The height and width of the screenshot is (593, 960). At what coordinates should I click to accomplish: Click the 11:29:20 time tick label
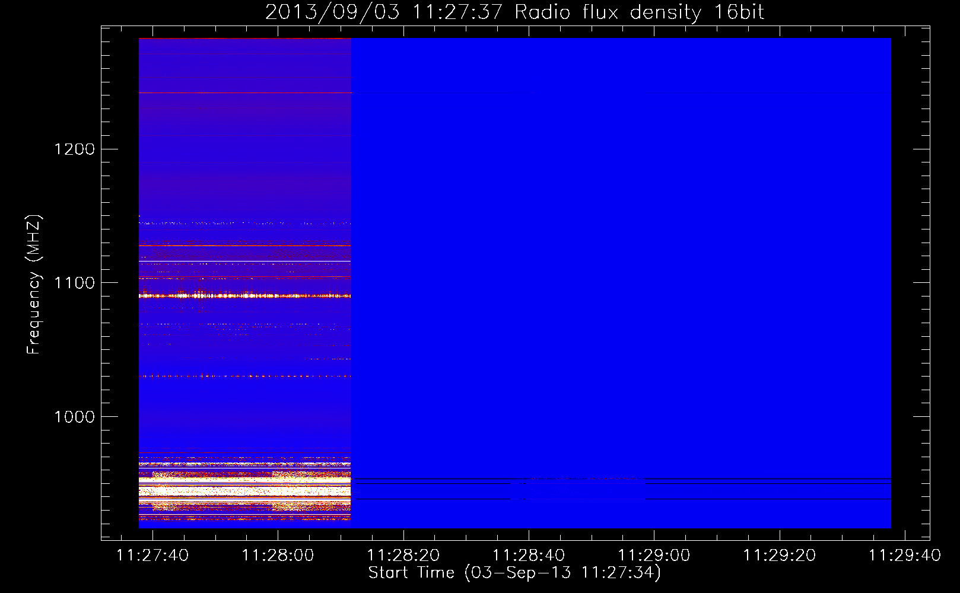point(780,556)
